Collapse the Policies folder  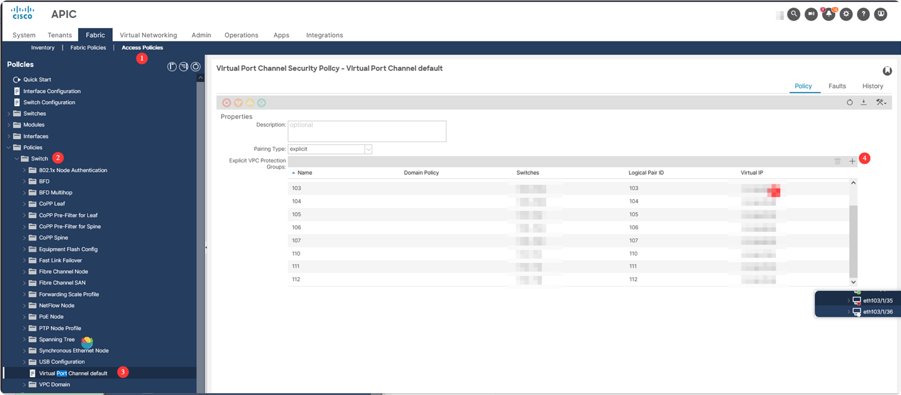click(x=9, y=148)
